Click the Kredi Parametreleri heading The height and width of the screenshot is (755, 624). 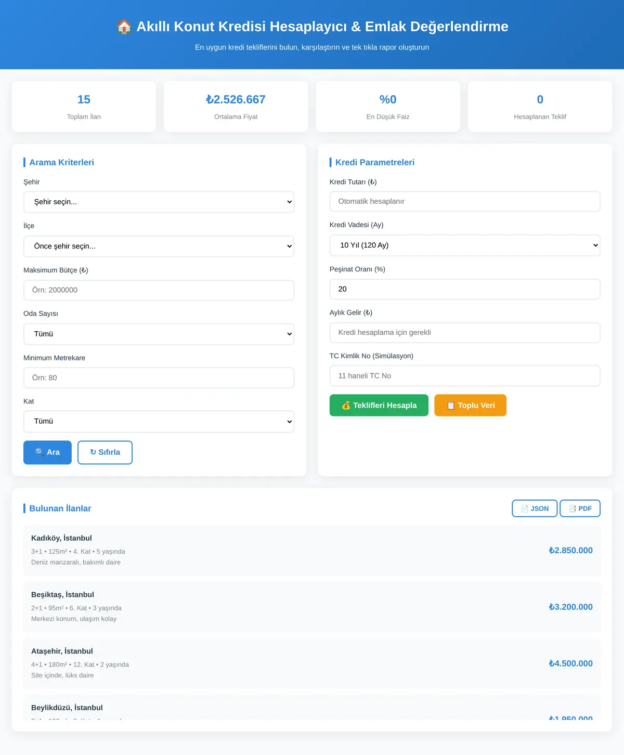click(375, 162)
